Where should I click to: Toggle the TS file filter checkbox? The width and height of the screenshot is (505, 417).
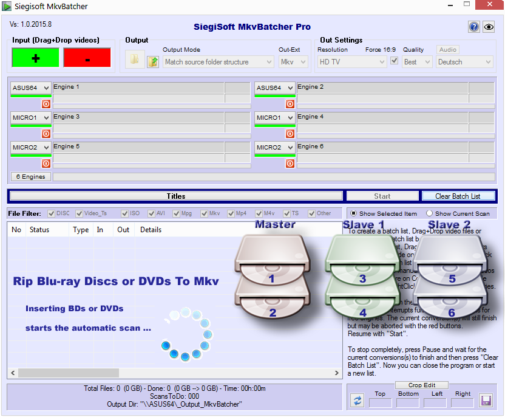pos(287,213)
